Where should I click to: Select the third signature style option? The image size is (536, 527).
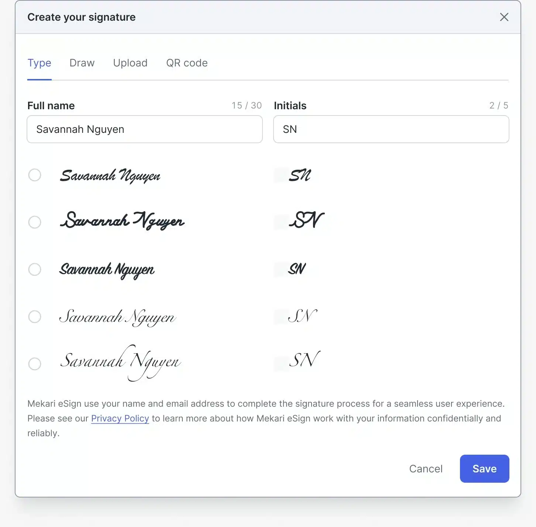point(35,269)
